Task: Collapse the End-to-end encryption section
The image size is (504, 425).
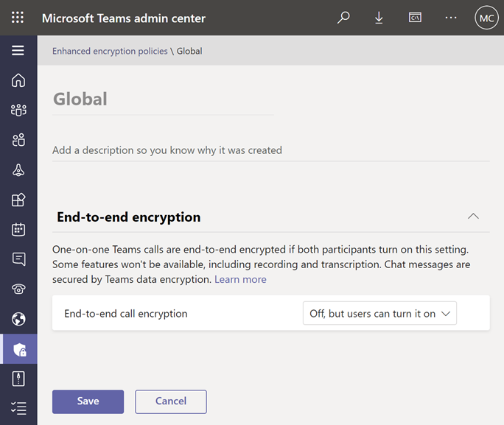Action: (x=473, y=217)
